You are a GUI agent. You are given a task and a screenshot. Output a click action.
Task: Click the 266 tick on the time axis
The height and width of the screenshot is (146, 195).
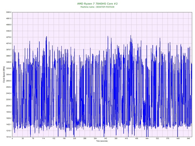pos(85,138)
